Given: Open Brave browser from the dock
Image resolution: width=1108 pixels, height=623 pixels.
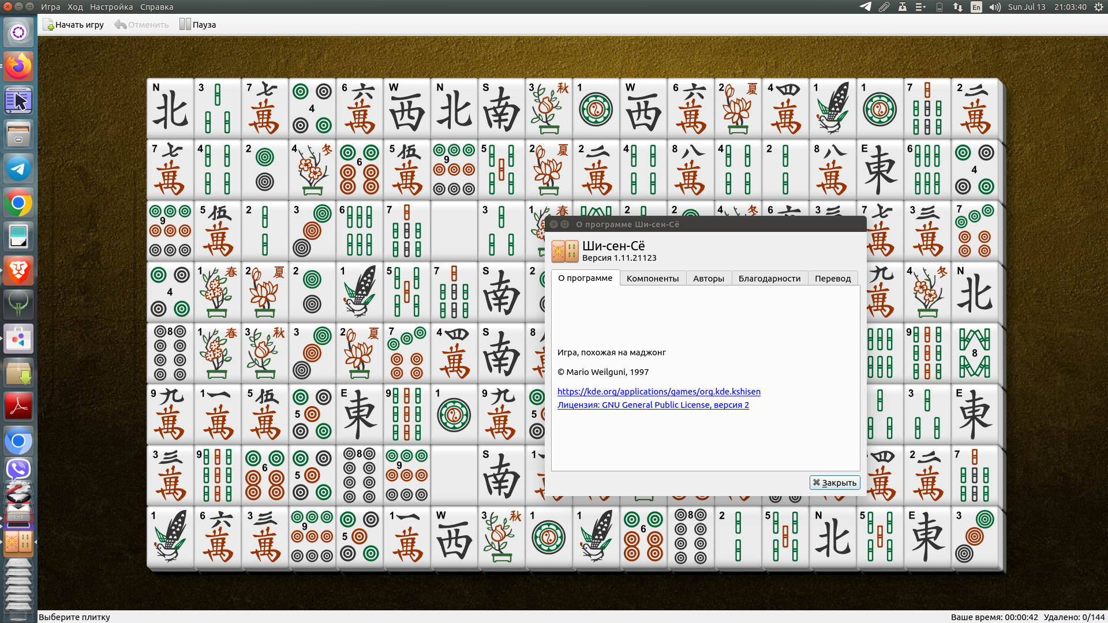Looking at the screenshot, I should 18,271.
